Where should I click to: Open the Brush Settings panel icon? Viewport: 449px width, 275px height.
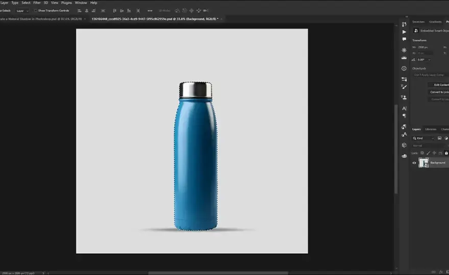[x=404, y=79]
